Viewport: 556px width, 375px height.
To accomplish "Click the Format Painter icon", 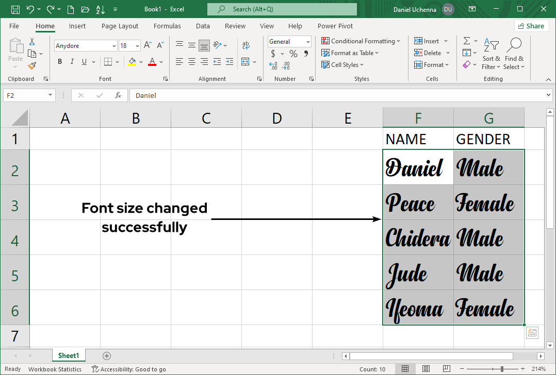I will 32,66.
